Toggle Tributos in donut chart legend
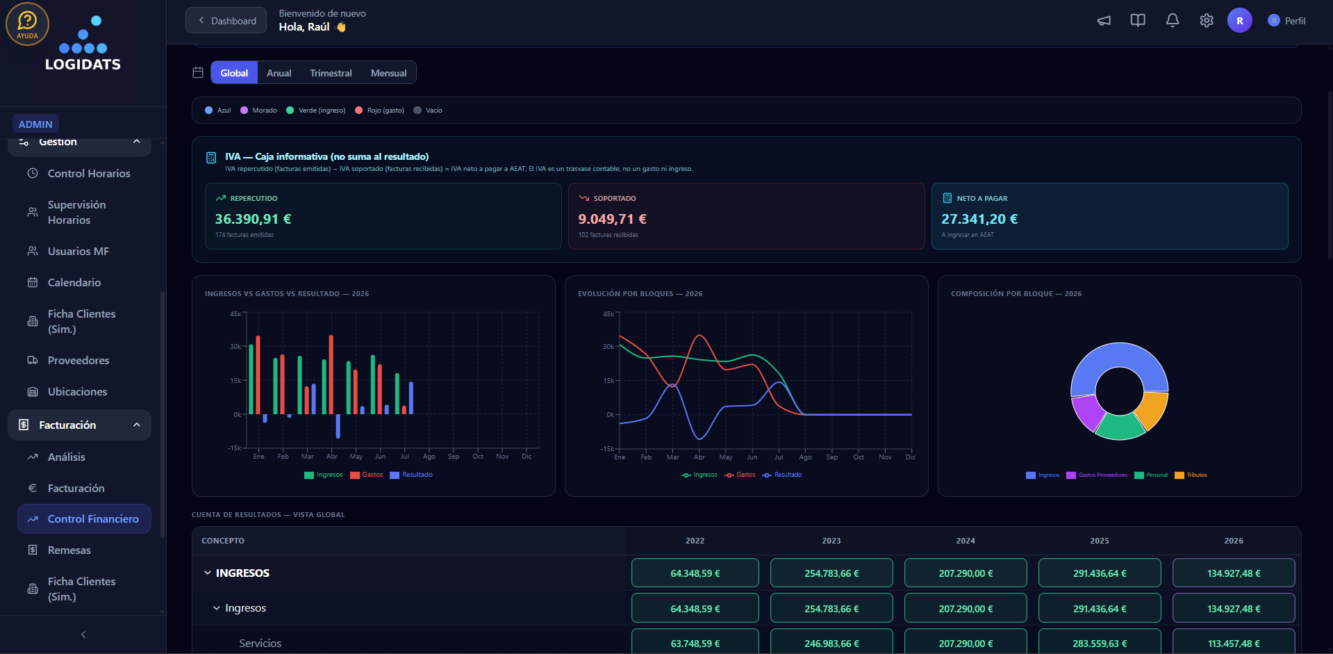 point(1191,475)
